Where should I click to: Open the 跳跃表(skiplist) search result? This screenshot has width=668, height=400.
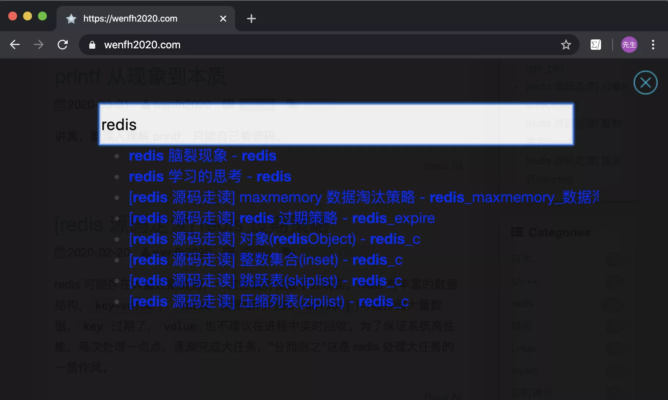click(x=265, y=281)
